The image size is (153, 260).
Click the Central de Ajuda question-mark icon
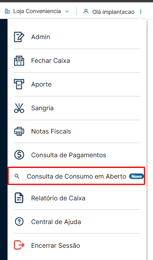click(19, 222)
